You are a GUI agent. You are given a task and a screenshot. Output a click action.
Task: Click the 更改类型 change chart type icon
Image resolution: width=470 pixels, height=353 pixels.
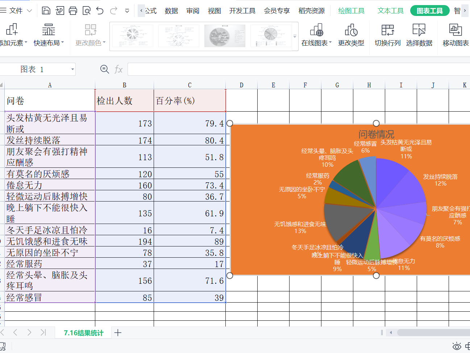coord(351,36)
